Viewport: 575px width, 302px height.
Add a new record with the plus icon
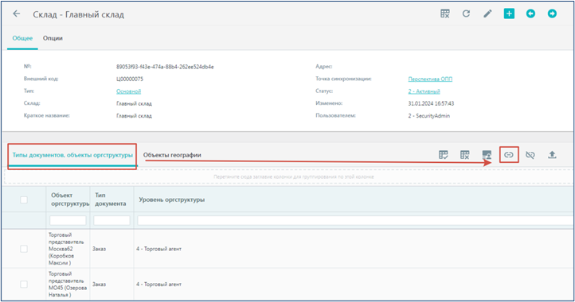(509, 14)
